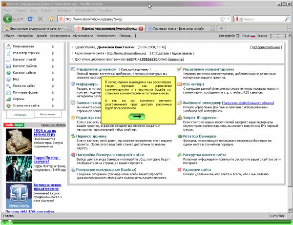Click the green play button at bottom left
This screenshot has width=293, height=225.
click(5, 222)
